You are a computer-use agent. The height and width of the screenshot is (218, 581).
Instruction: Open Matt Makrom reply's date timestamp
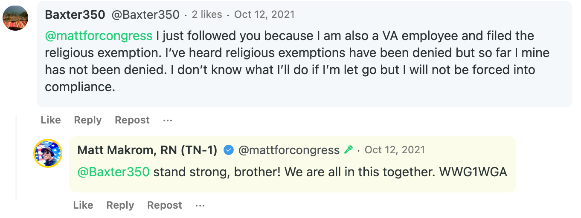(395, 150)
